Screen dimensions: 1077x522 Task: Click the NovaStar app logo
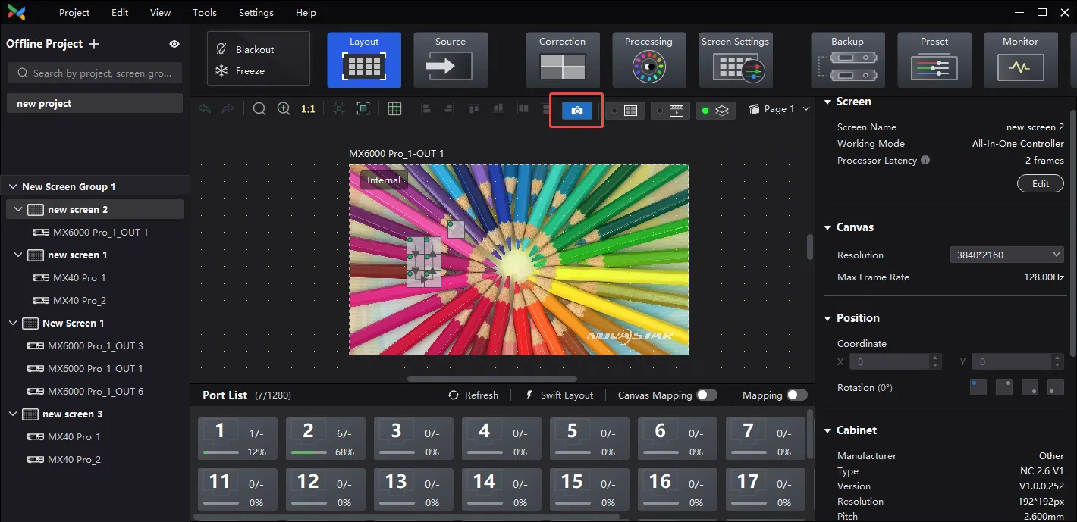(16, 12)
